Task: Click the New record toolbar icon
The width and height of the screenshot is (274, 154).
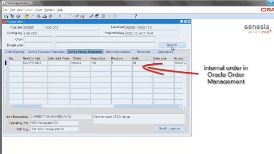Action: click(6, 16)
